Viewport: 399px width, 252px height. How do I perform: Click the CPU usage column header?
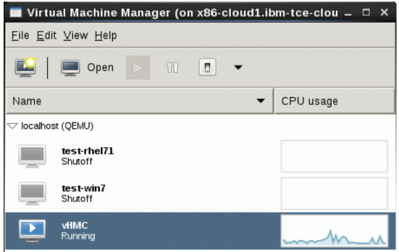click(x=334, y=101)
